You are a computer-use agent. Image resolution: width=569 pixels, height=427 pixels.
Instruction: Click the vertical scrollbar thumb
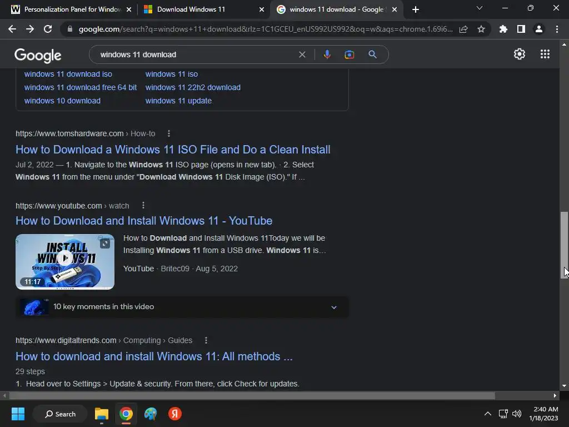point(565,245)
